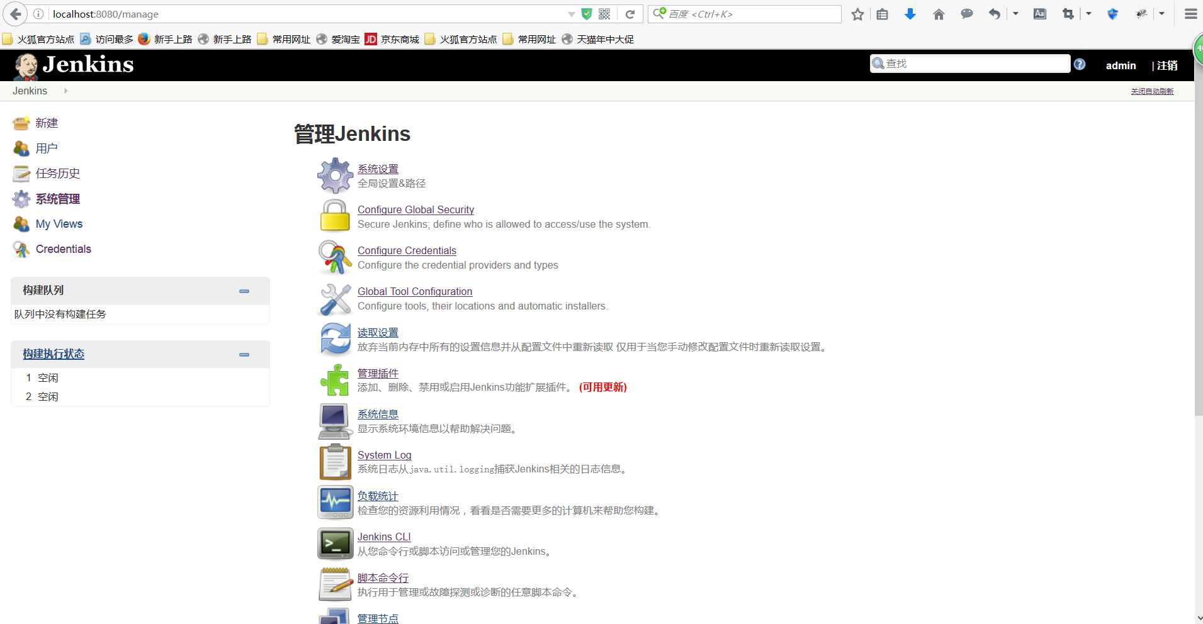
Task: Open the browser hamburger menu
Action: point(1190,14)
